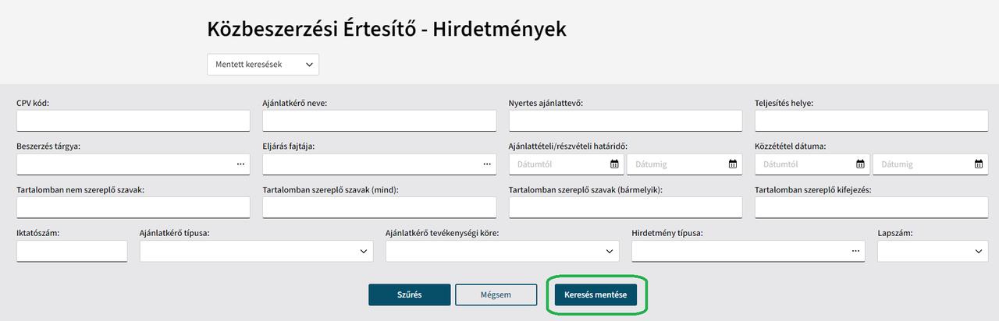
Task: Focus the CPV kód input field
Action: [x=133, y=121]
